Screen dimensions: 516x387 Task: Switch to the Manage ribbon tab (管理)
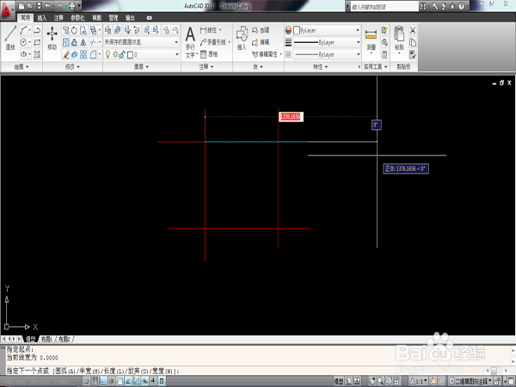pyautogui.click(x=114, y=18)
